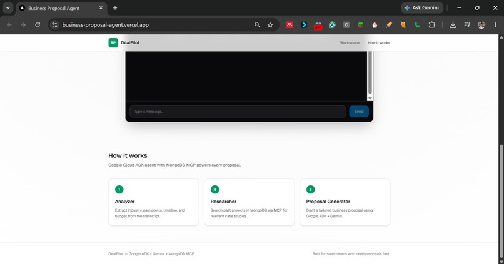The width and height of the screenshot is (504, 264).
Task: Open the media controls icon
Action: tap(467, 25)
